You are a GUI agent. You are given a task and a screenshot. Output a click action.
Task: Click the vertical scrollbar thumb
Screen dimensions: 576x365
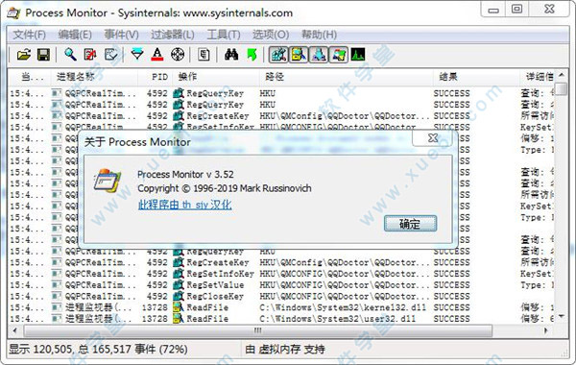[562, 88]
